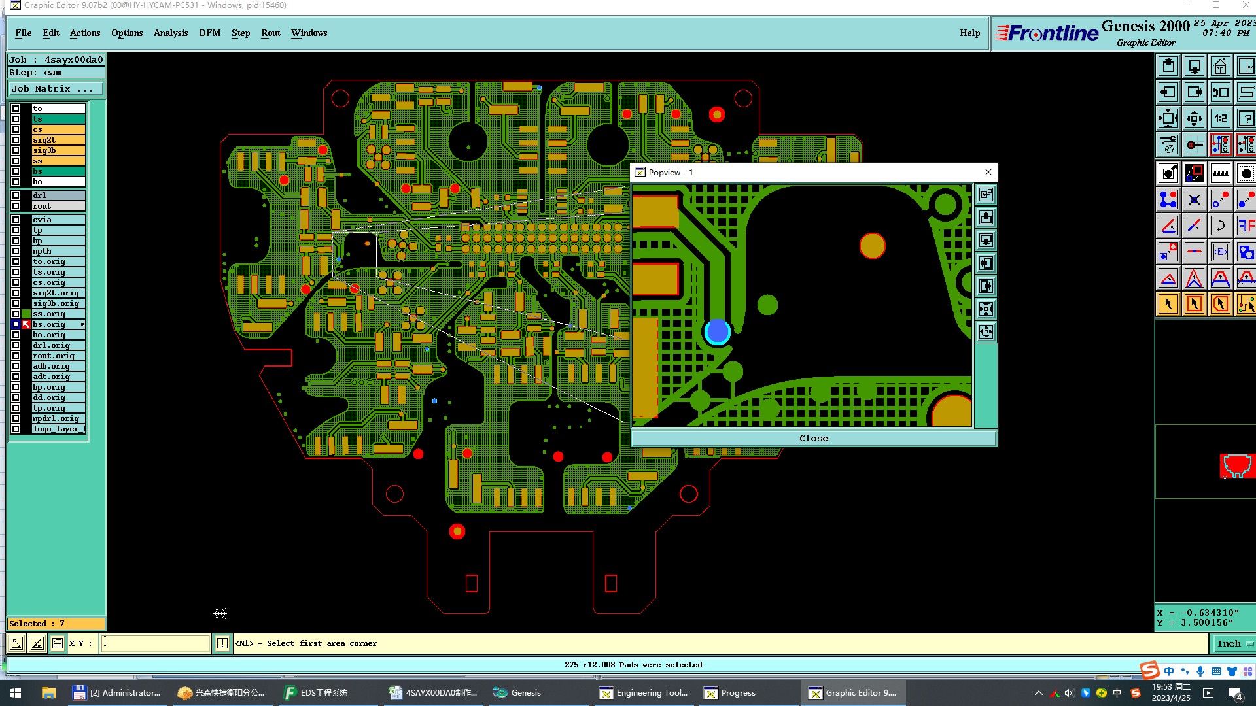Click the delete feature X icon

point(1195,199)
